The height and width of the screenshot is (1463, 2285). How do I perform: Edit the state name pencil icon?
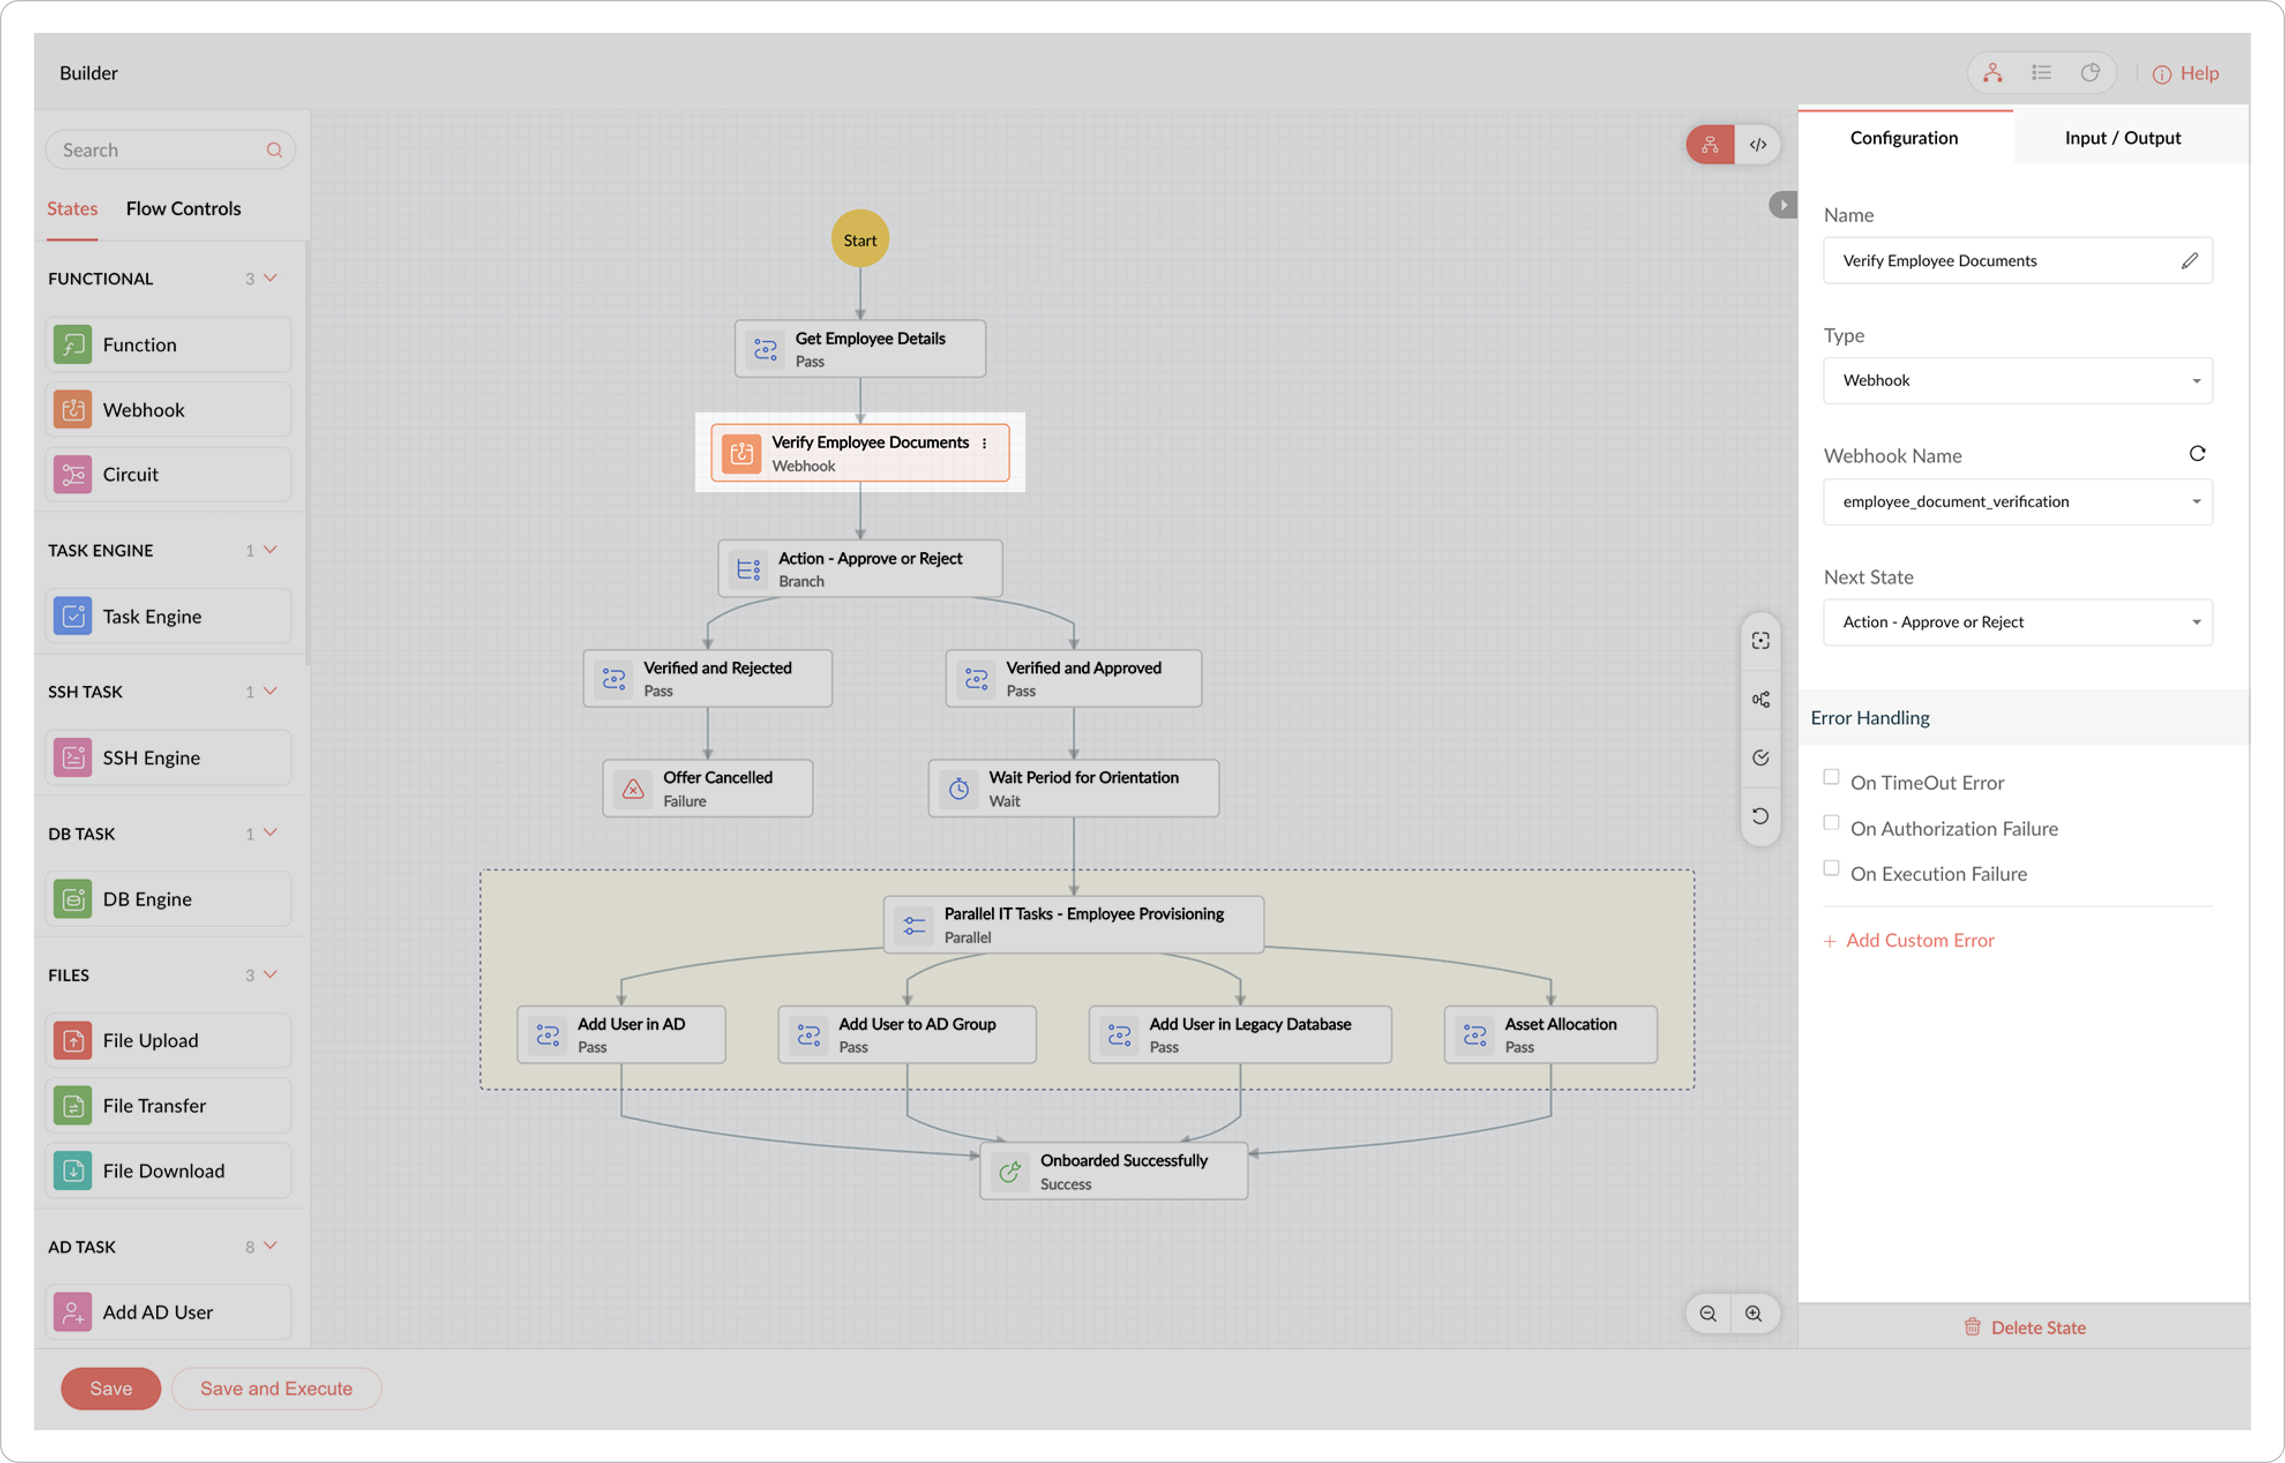click(2189, 260)
